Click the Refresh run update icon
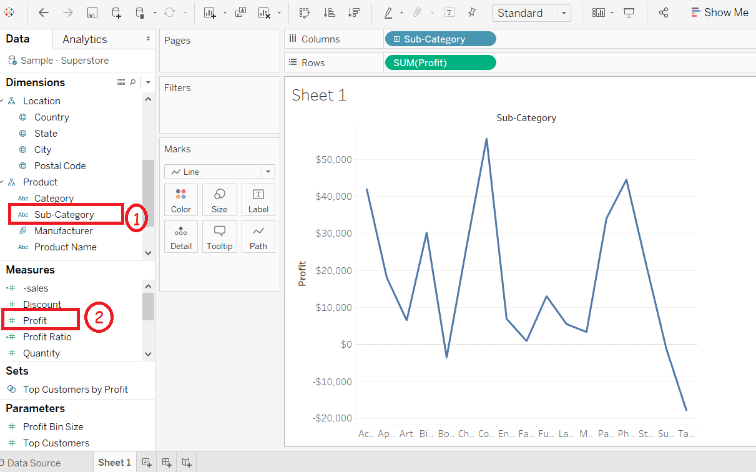Screen dimensions: 756x472 [169, 12]
